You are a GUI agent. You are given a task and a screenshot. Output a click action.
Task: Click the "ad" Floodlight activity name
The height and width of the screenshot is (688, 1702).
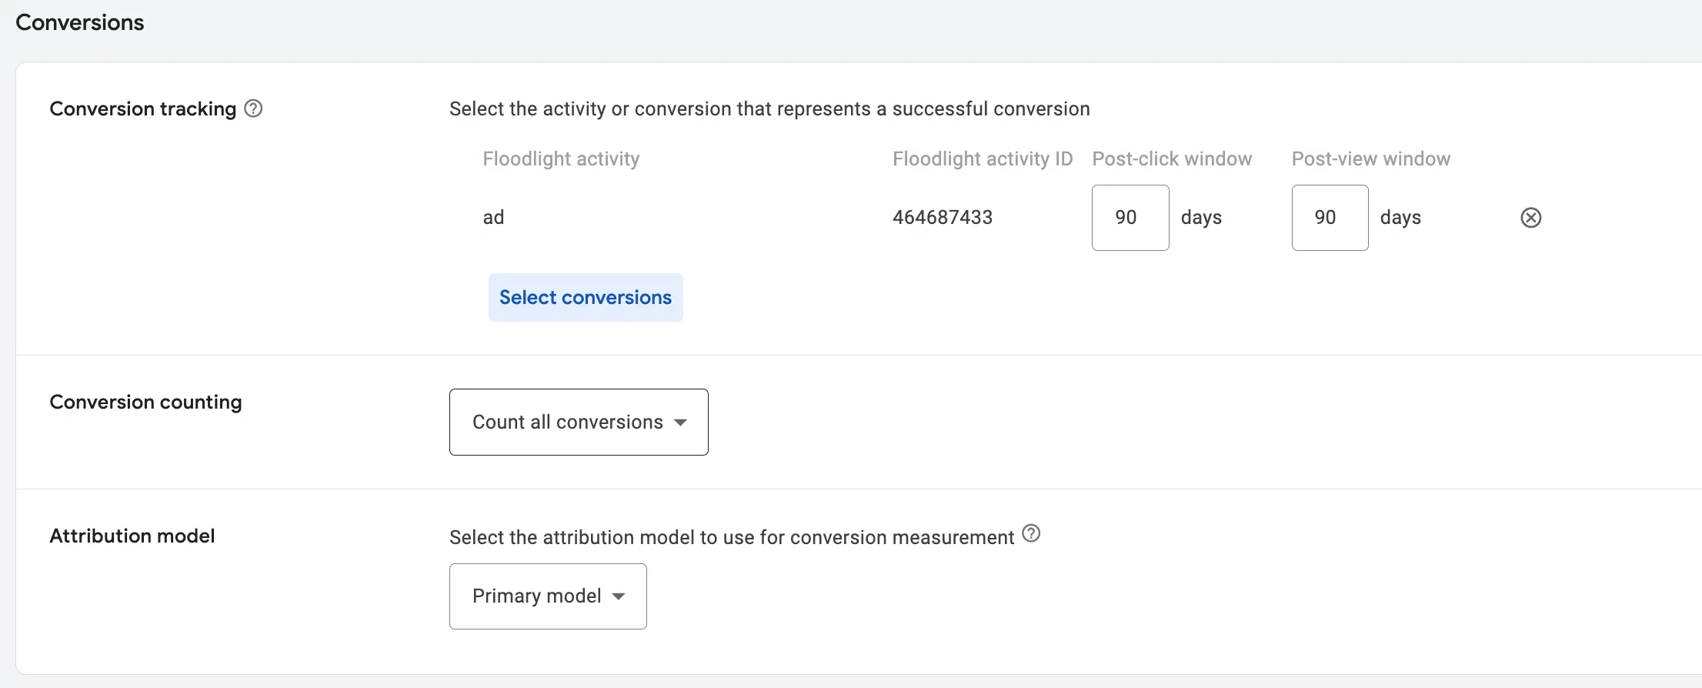(x=493, y=218)
